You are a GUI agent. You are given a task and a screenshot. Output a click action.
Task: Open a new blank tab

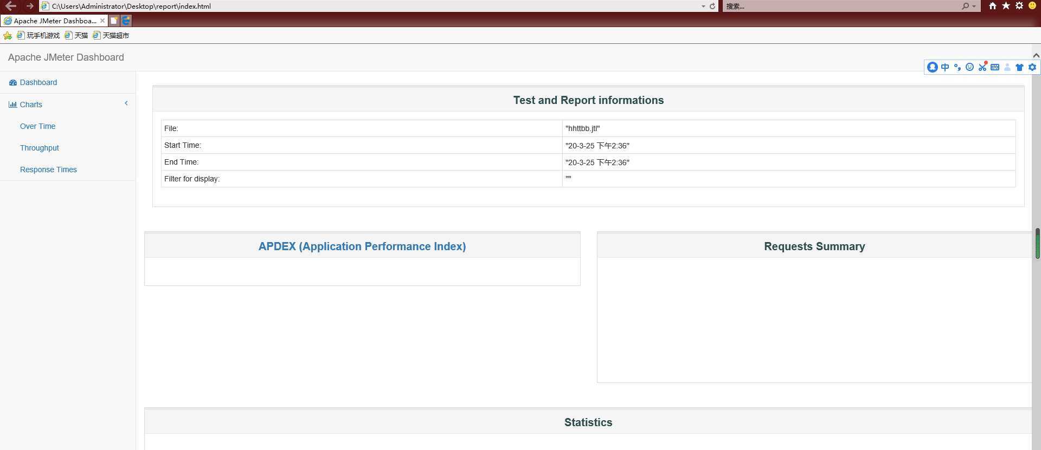[114, 21]
